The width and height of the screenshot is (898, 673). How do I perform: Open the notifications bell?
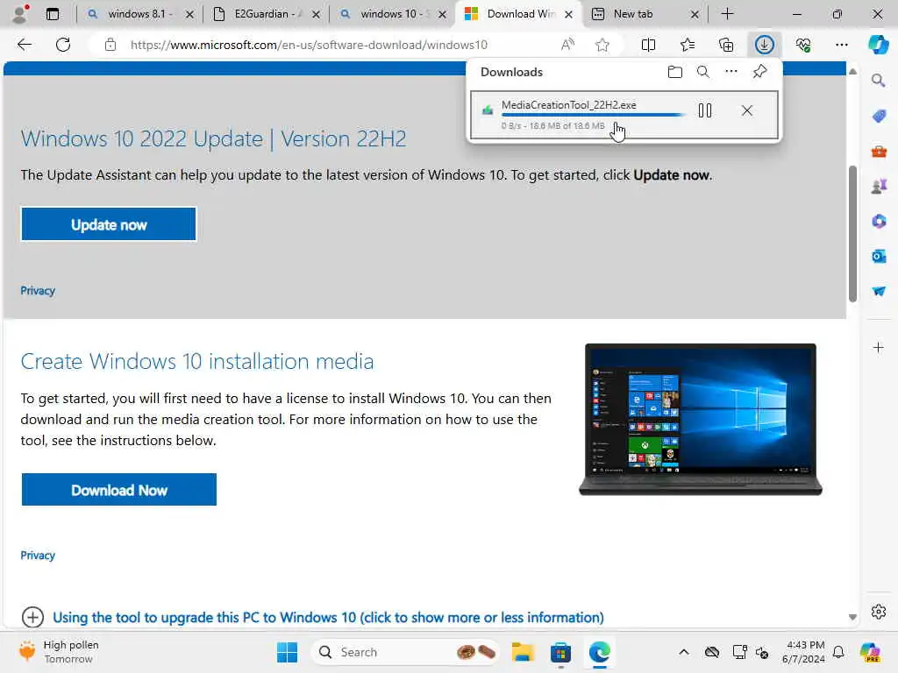838,652
